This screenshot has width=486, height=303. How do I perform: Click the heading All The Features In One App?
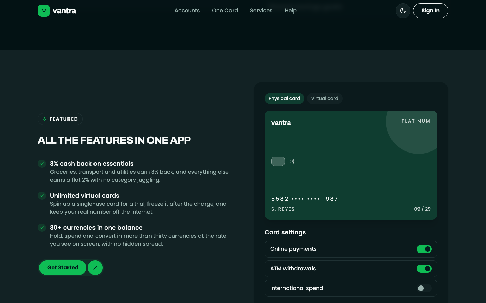tap(114, 140)
